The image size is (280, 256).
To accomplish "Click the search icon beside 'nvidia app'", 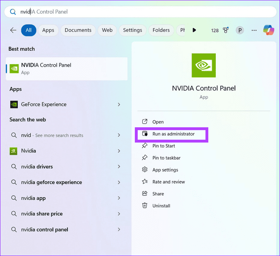I will (x=14, y=198).
